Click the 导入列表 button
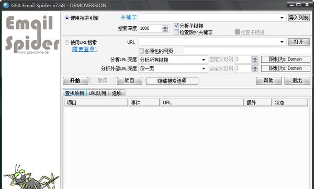 pos(299,18)
